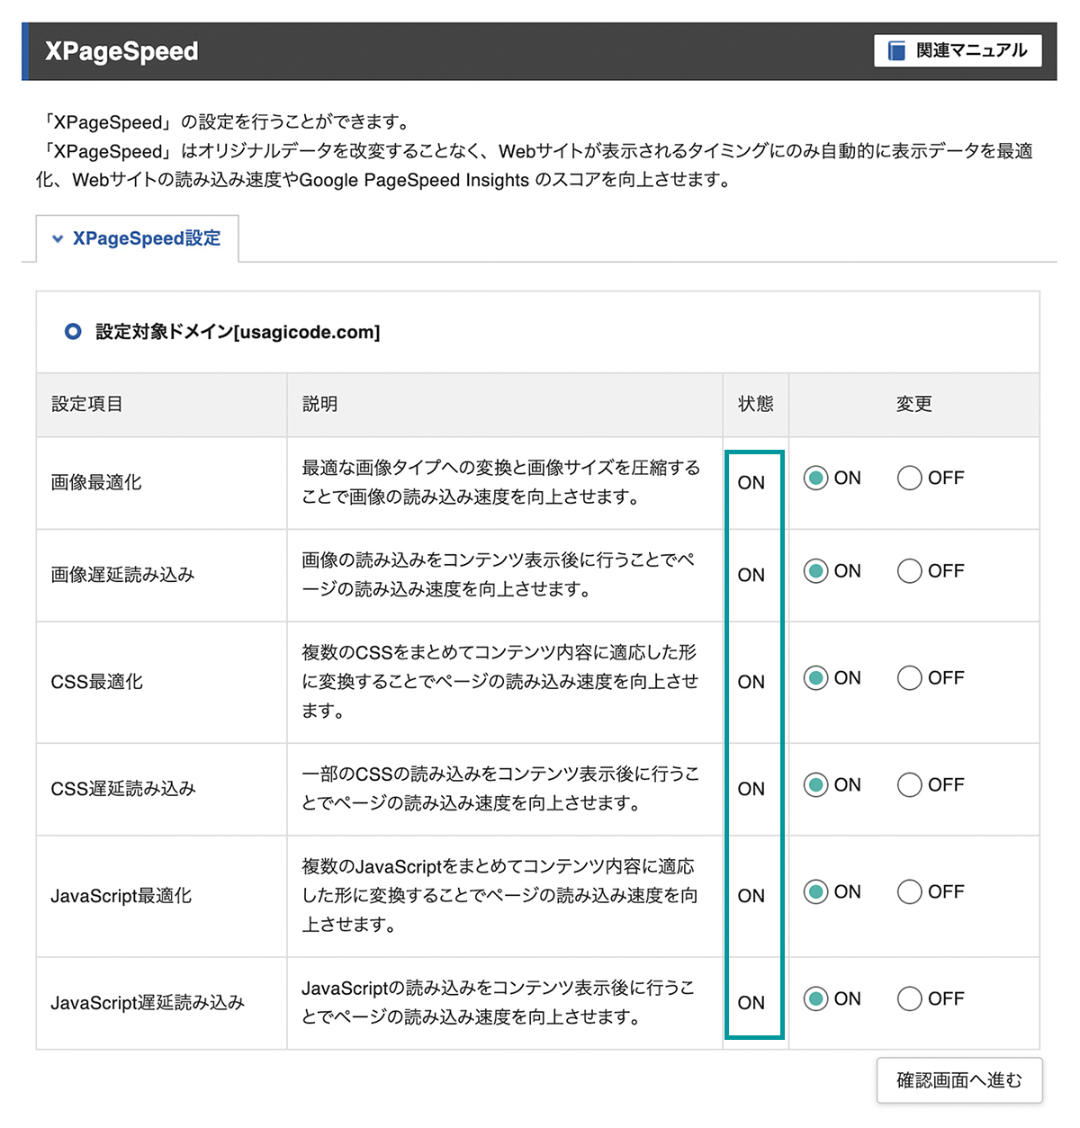Image resolution: width=1080 pixels, height=1128 pixels.
Task: Click the 設定対象ドメイン[usagicode.com] heading
Action: pos(238,332)
